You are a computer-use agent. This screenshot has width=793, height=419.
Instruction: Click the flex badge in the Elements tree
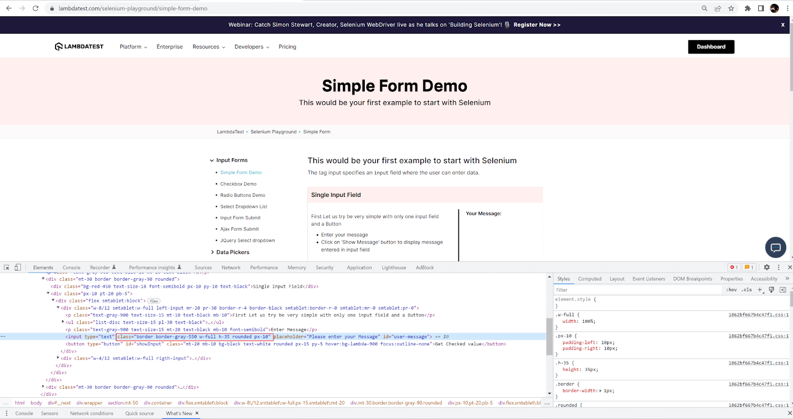pyautogui.click(x=154, y=301)
